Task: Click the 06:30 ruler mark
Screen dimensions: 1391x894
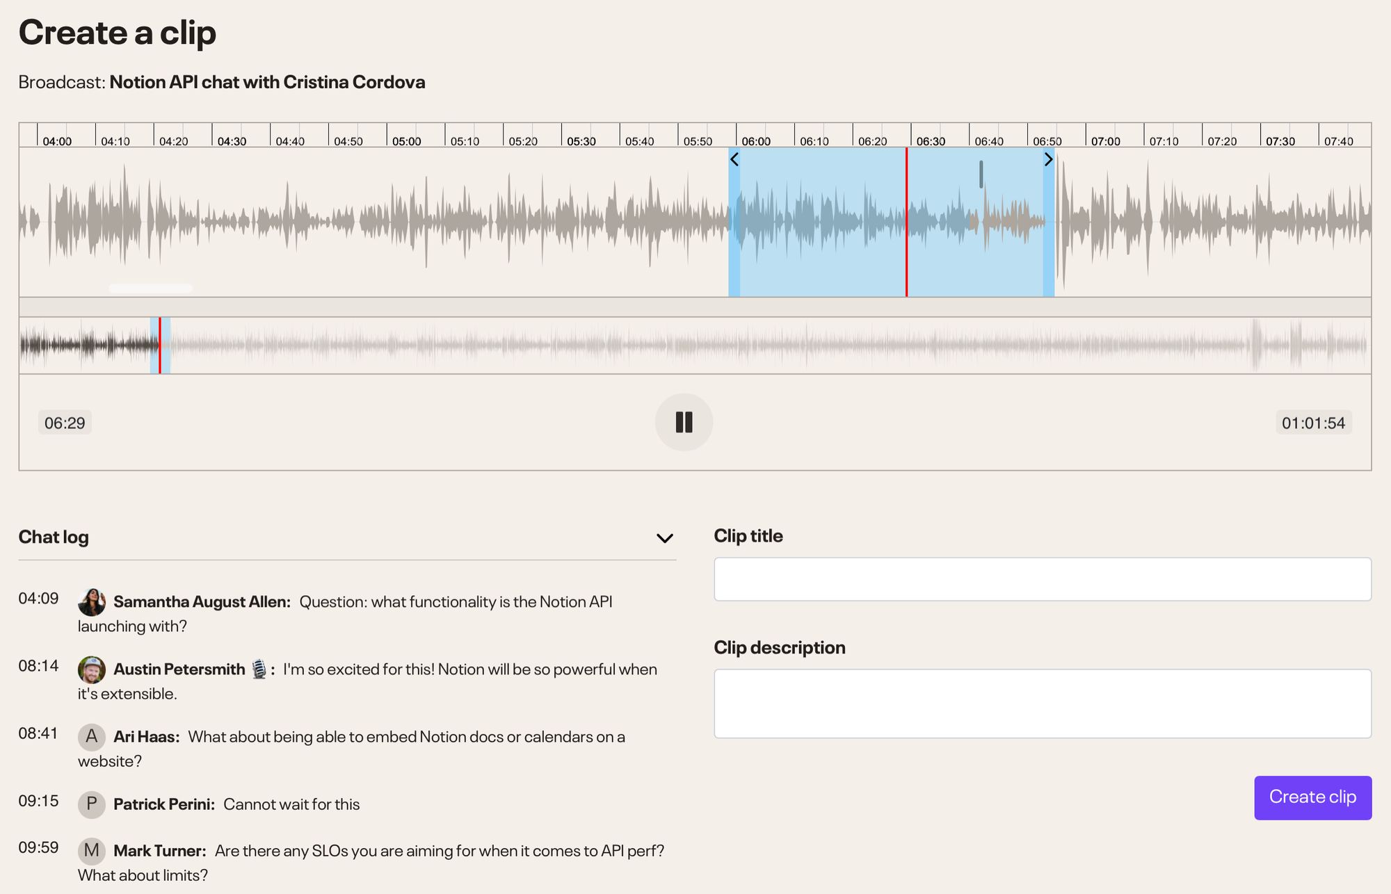Action: click(x=931, y=141)
